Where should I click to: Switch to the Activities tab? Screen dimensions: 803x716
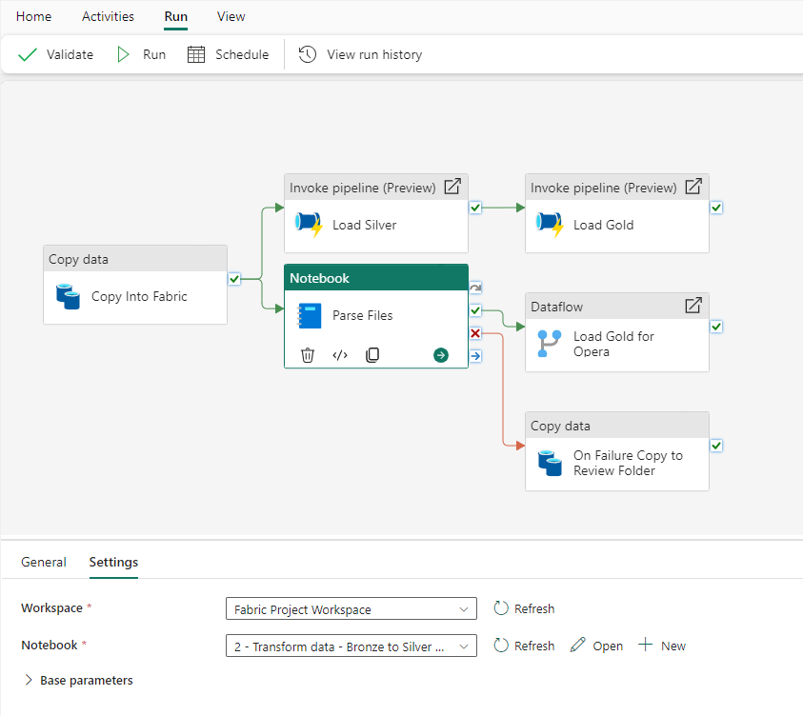point(108,16)
